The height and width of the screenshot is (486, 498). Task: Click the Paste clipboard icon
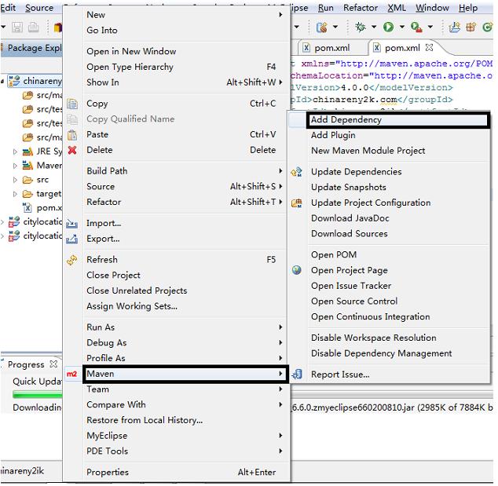72,135
